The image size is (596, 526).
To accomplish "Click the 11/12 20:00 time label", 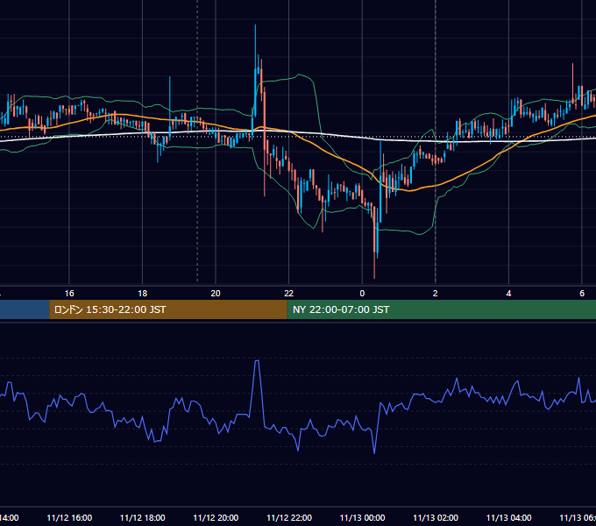I will [x=216, y=517].
